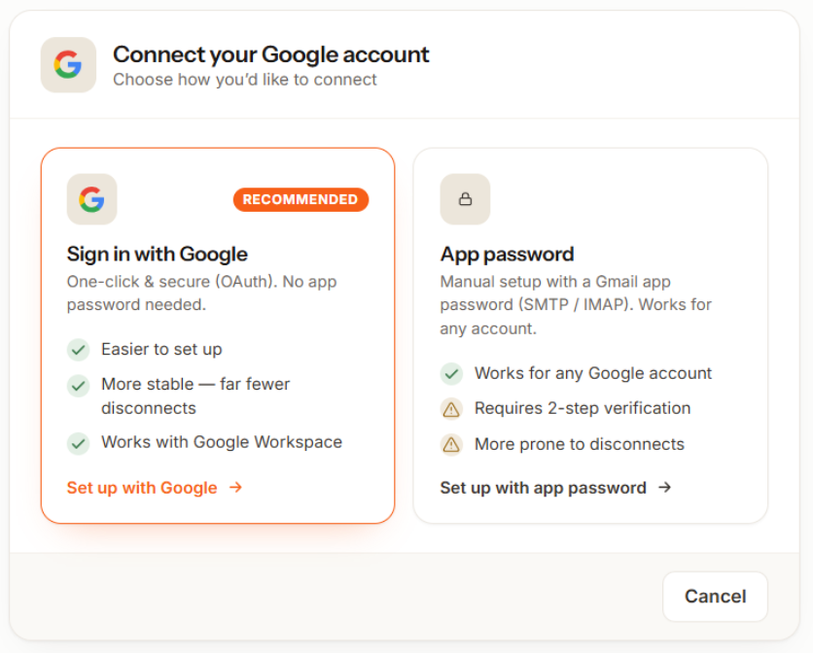Click the Google logo in the dialog header
Viewport: 813px width, 653px height.
68,65
